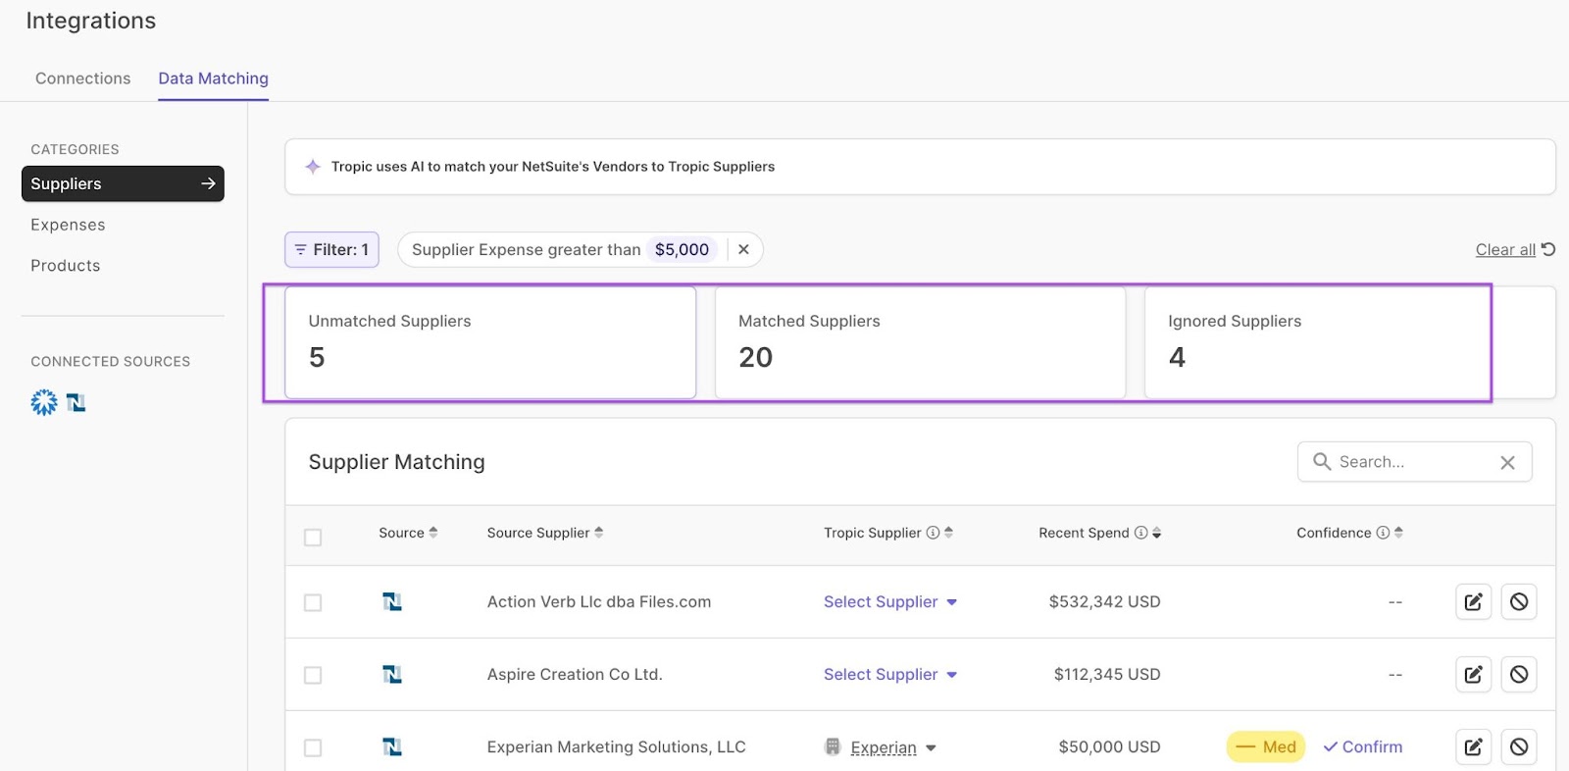The height and width of the screenshot is (771, 1569).
Task: Click Aspire Creation Co Ltd. text
Action: point(575,675)
